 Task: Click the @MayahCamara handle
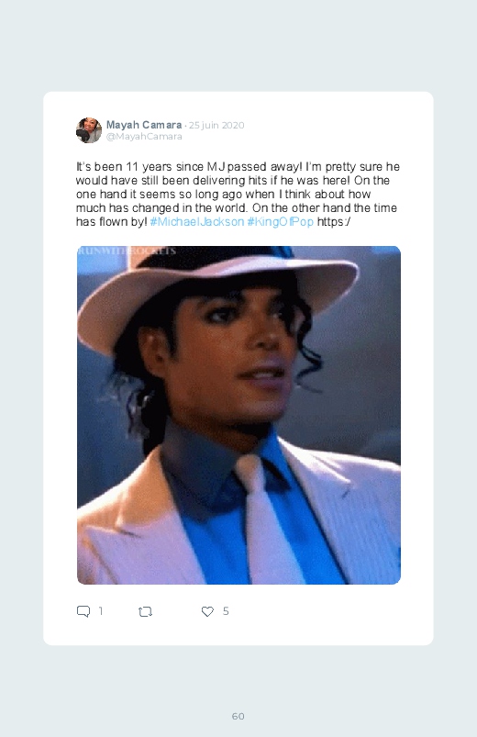click(144, 137)
